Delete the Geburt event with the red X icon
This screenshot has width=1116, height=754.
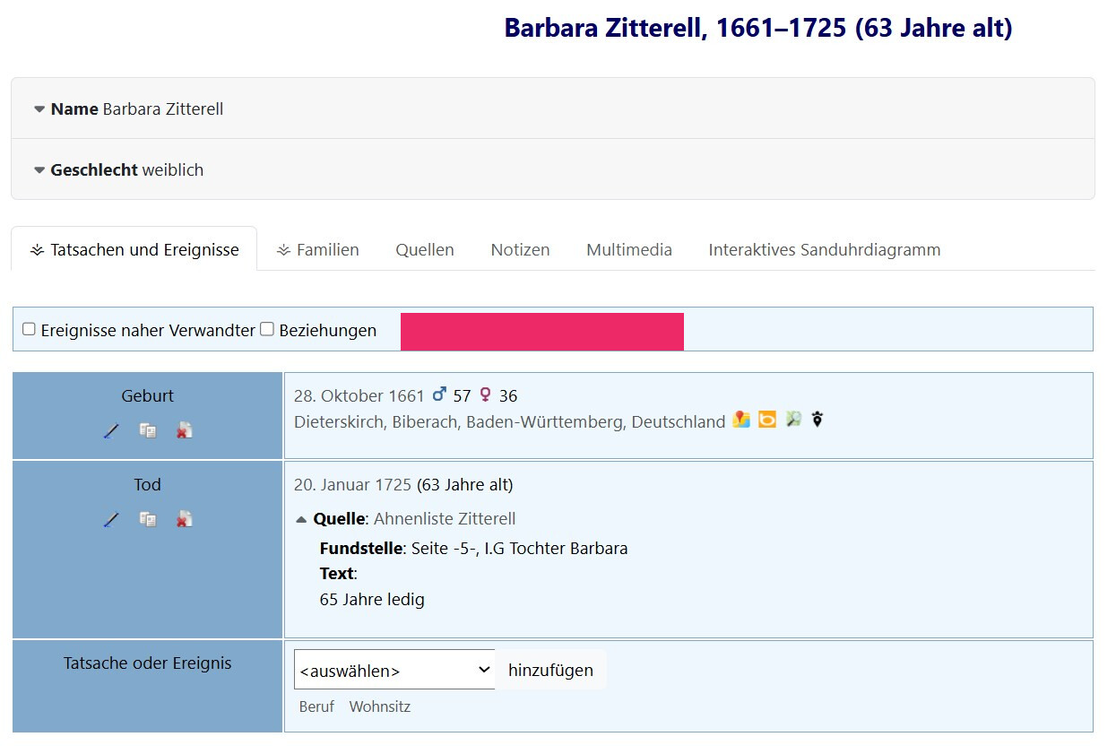pyautogui.click(x=184, y=431)
